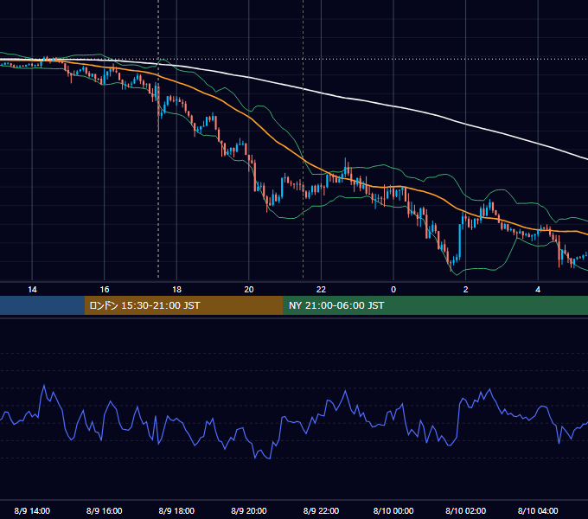Click the 8/9 22:00 label on the indicator axis
588x519 pixels.
pyautogui.click(x=321, y=510)
